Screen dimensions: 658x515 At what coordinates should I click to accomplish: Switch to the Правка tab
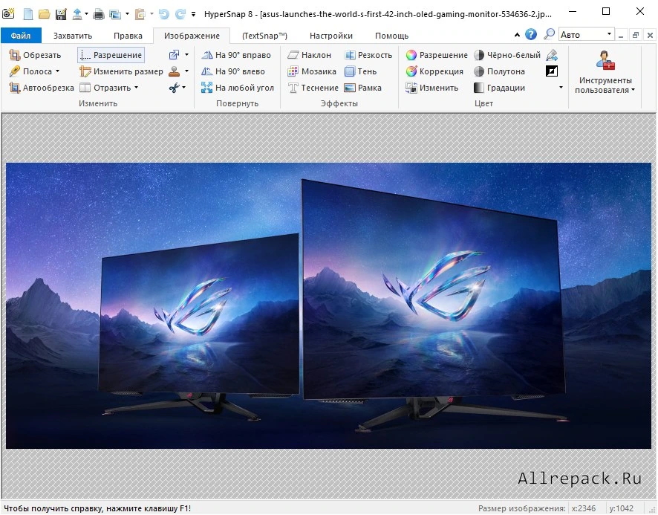point(128,36)
